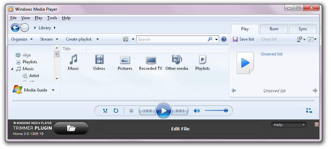The width and height of the screenshot is (331, 149).
Task: Click the Media Guide Windows logo
Action: click(x=17, y=89)
